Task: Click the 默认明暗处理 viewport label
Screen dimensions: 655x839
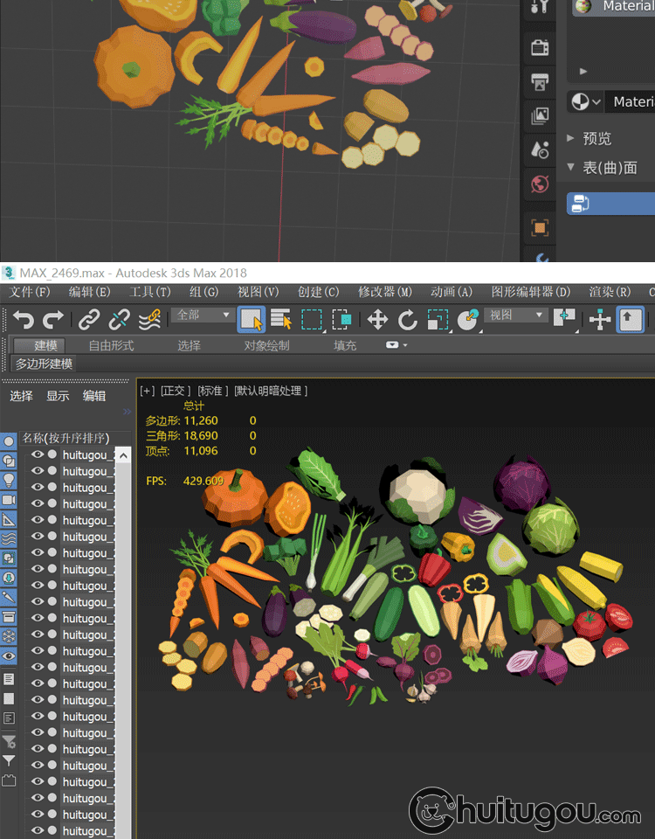Action: click(271, 391)
